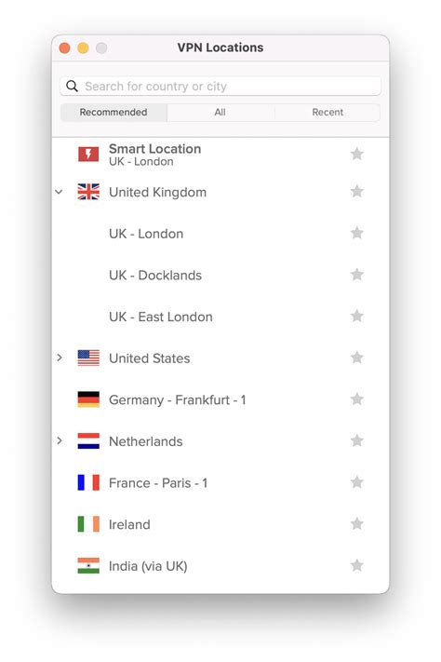Click the United Kingdom flag icon
441x662 pixels.
click(x=88, y=192)
